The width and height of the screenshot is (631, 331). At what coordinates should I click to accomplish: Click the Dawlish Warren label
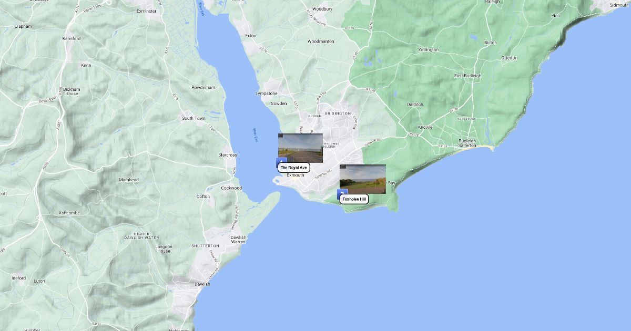(x=238, y=240)
